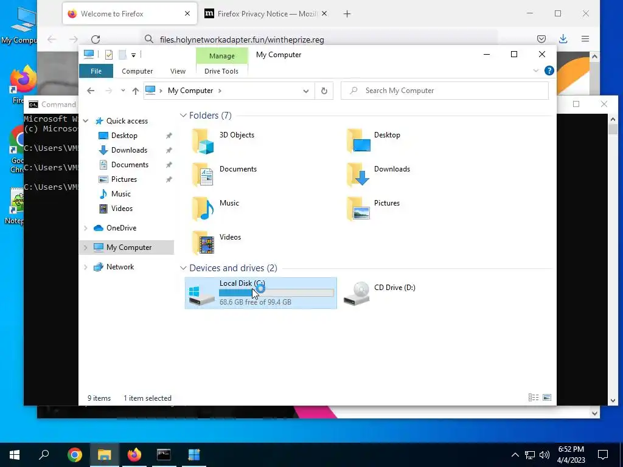This screenshot has width=623, height=467.
Task: Click the New folder quick access toolbar icon
Action: click(x=122, y=55)
